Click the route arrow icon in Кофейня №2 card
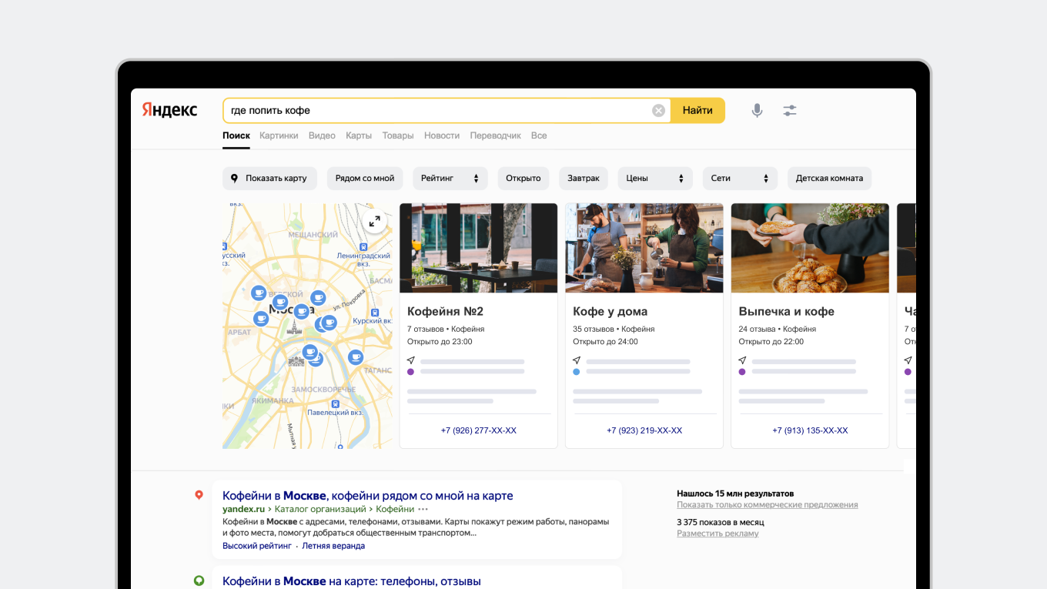 (x=411, y=360)
